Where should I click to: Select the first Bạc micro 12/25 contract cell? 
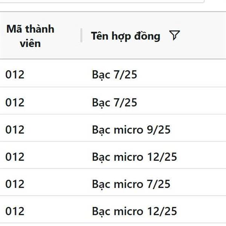(134, 157)
